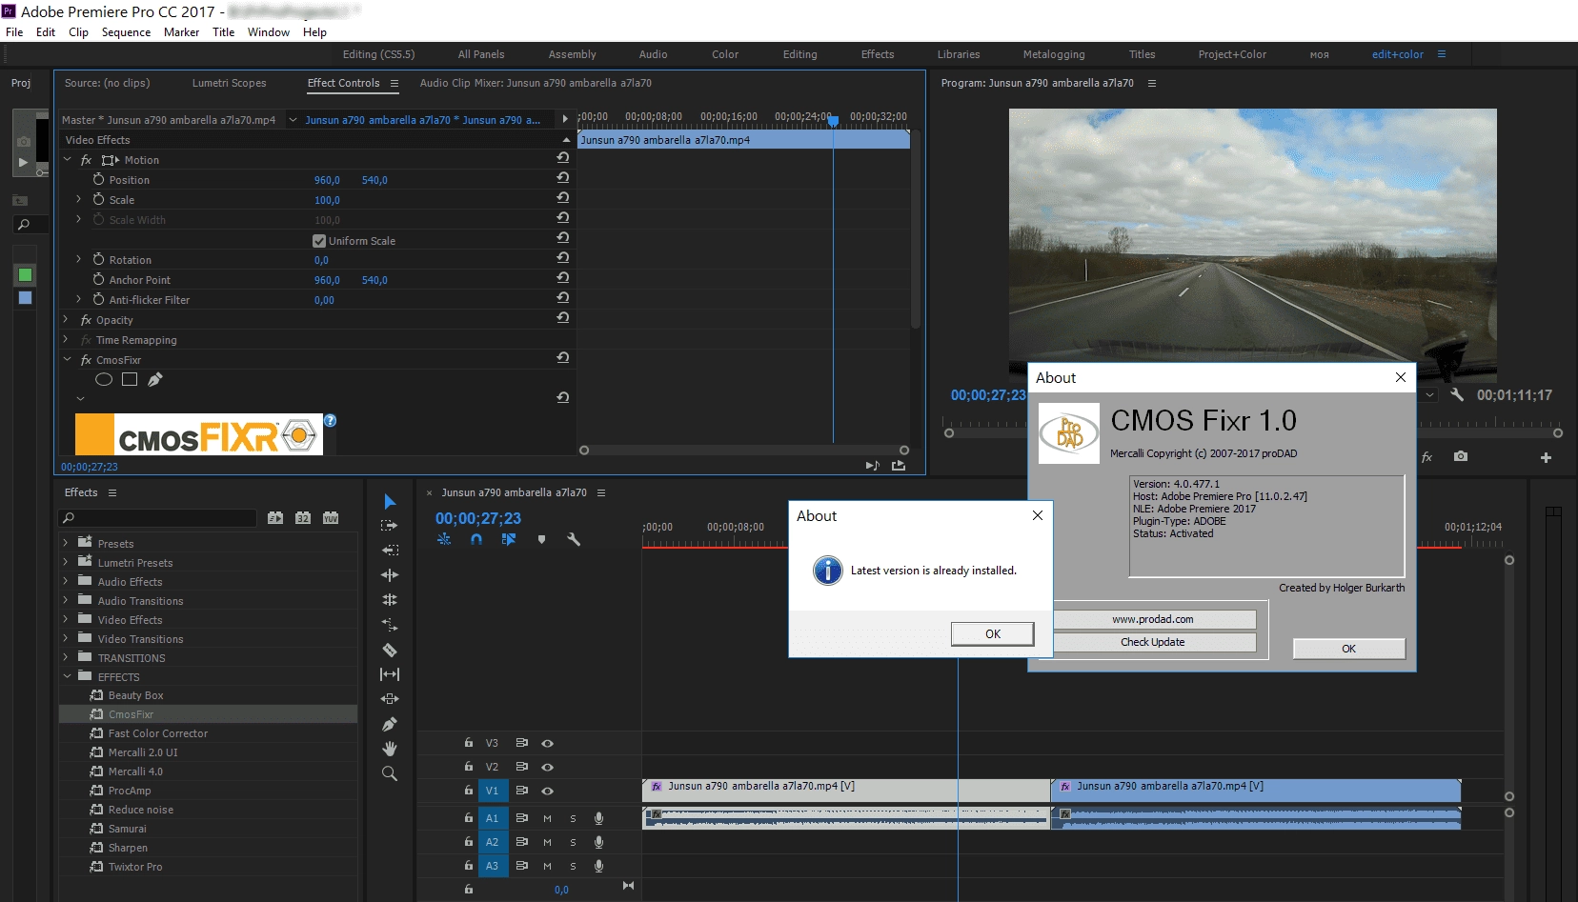This screenshot has width=1578, height=902.
Task: Reset the Position parameter
Action: [563, 178]
